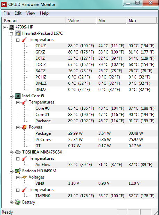Click the Radeon HD 6490M graphics card icon
The width and height of the screenshot is (159, 215).
[x=18, y=171]
